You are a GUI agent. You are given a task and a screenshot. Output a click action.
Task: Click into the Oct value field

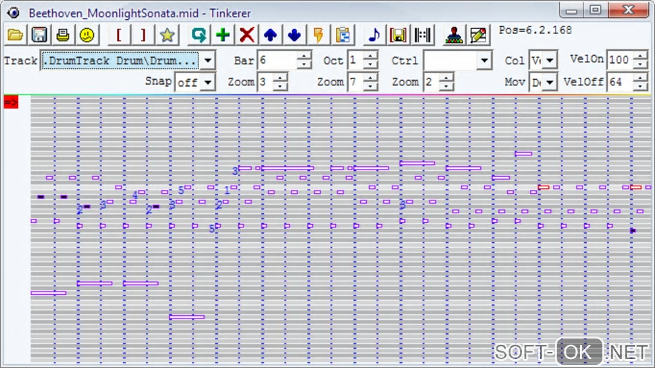356,60
